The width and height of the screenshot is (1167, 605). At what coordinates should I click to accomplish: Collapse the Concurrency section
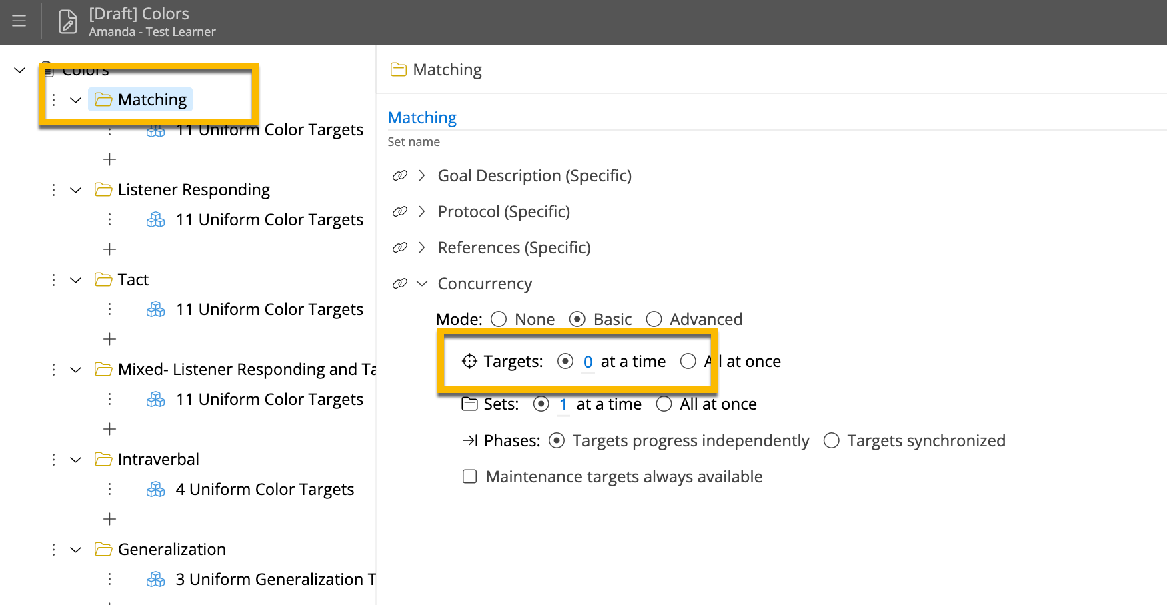pyautogui.click(x=421, y=283)
